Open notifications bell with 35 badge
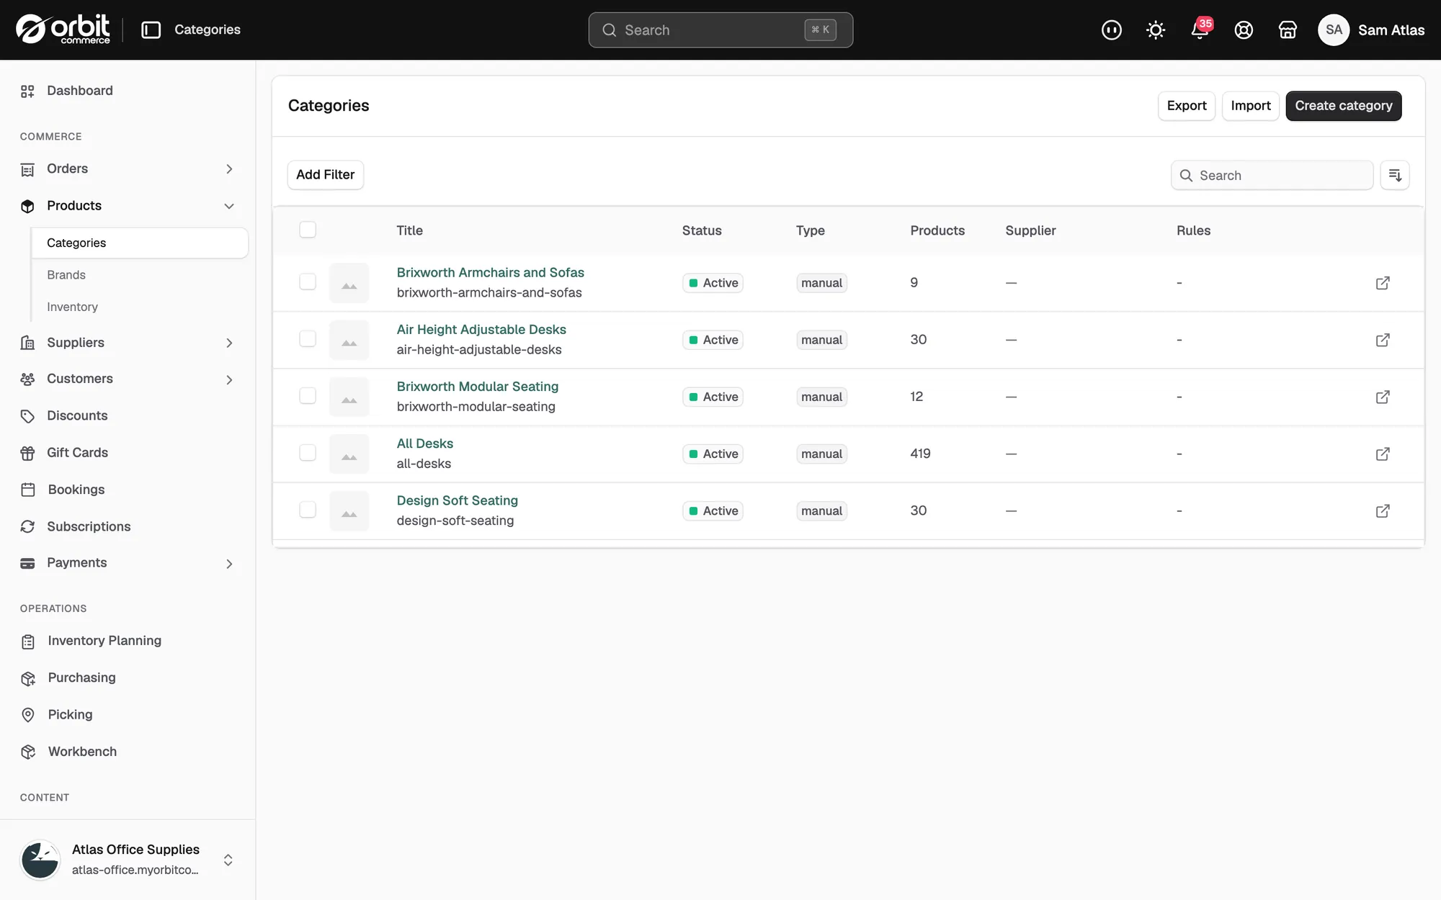Screen dimensions: 1441x900 tap(1200, 30)
